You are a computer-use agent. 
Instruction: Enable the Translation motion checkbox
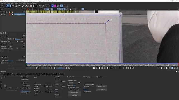(x=34, y=85)
